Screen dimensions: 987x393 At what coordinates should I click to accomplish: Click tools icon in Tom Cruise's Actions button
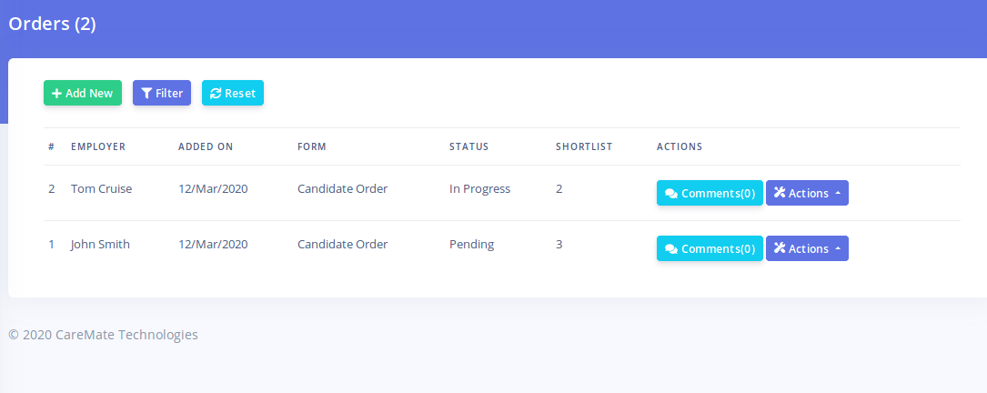tap(780, 193)
